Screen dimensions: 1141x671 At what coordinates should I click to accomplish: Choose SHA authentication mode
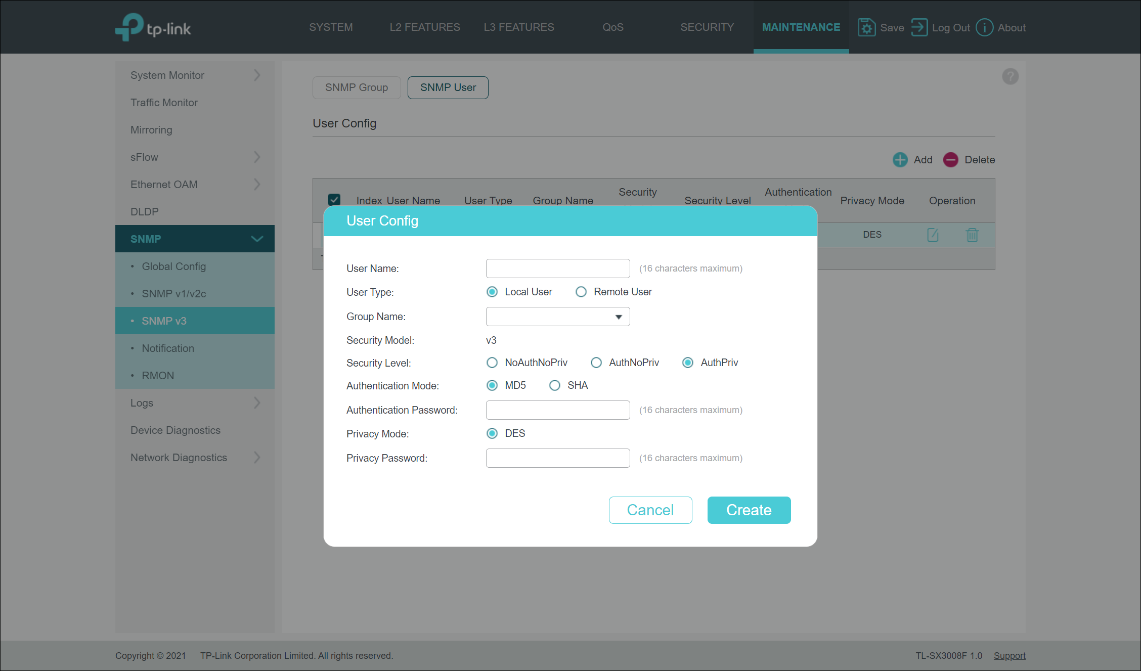(x=555, y=385)
